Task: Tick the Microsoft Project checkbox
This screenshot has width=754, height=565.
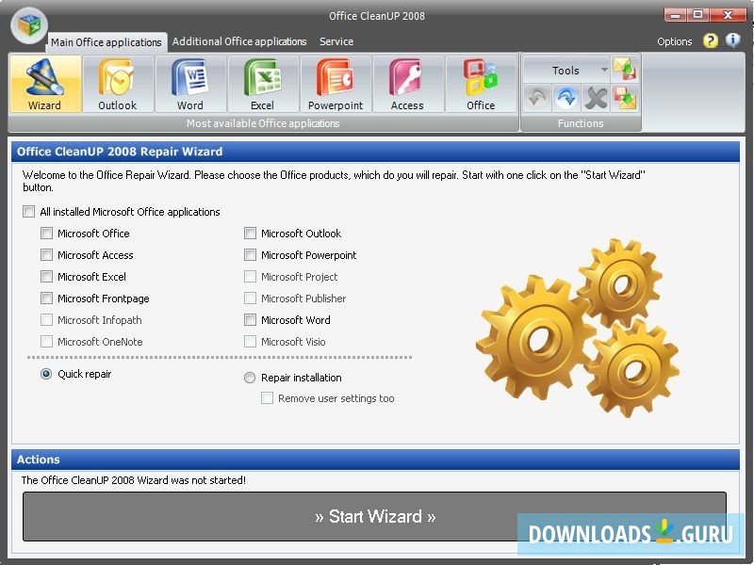Action: 250,277
